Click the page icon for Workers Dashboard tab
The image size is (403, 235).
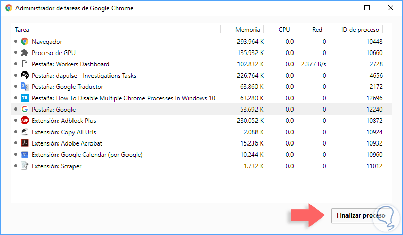point(24,64)
